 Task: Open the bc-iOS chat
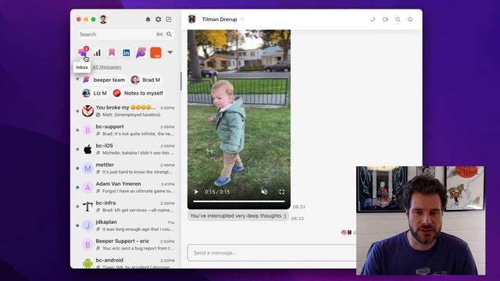click(126, 149)
